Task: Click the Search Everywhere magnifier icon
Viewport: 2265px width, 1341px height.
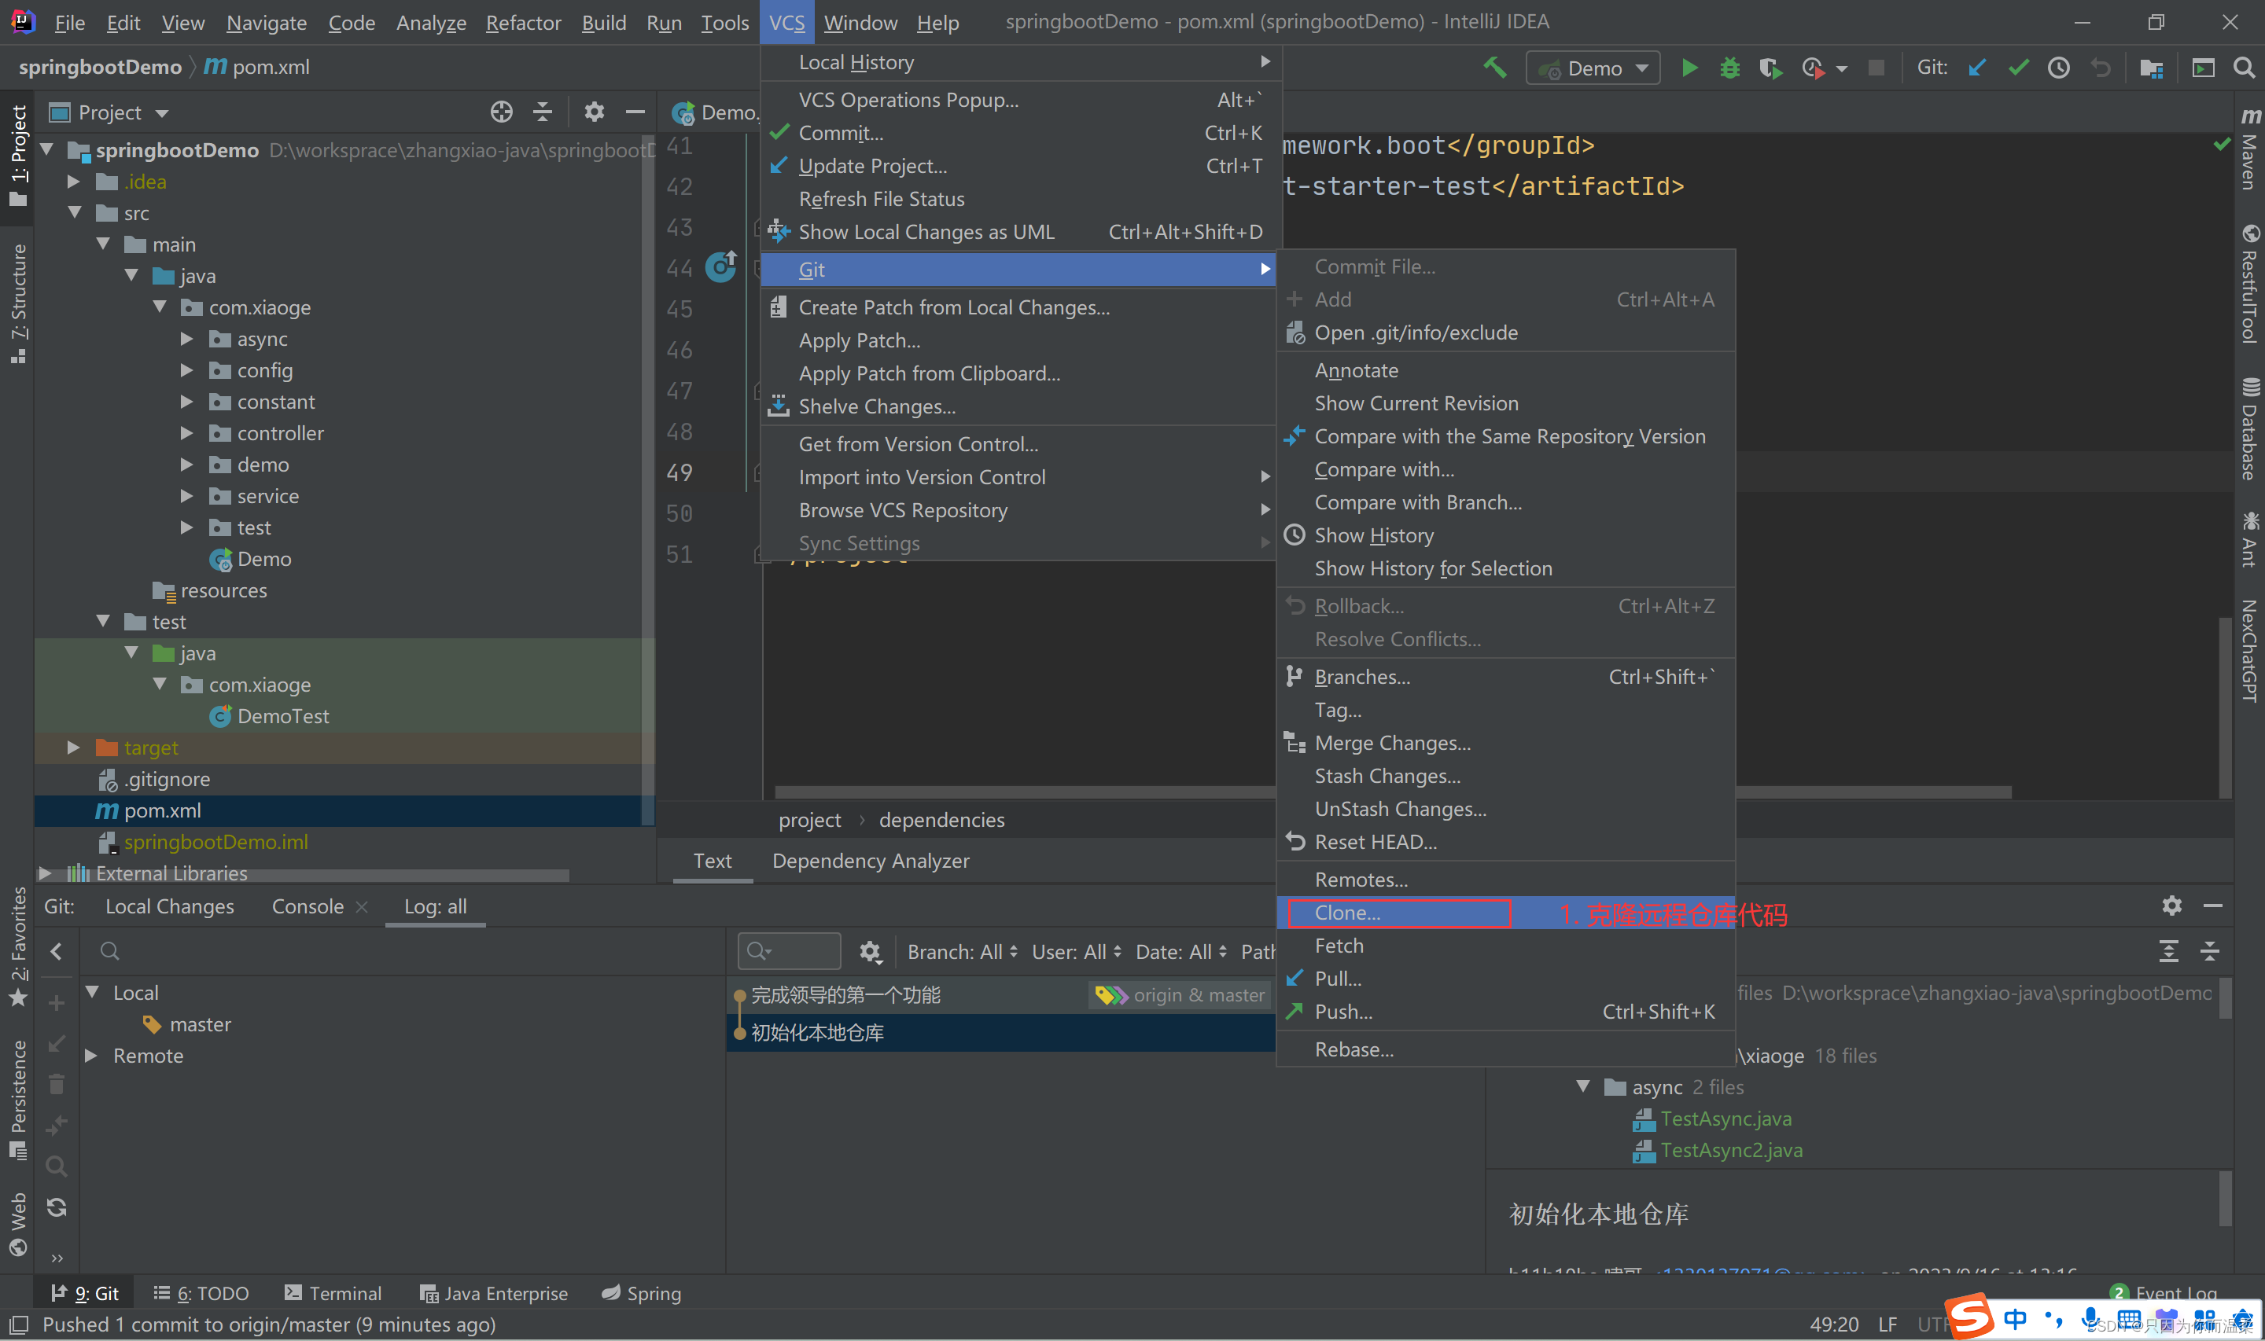Action: (x=2243, y=68)
